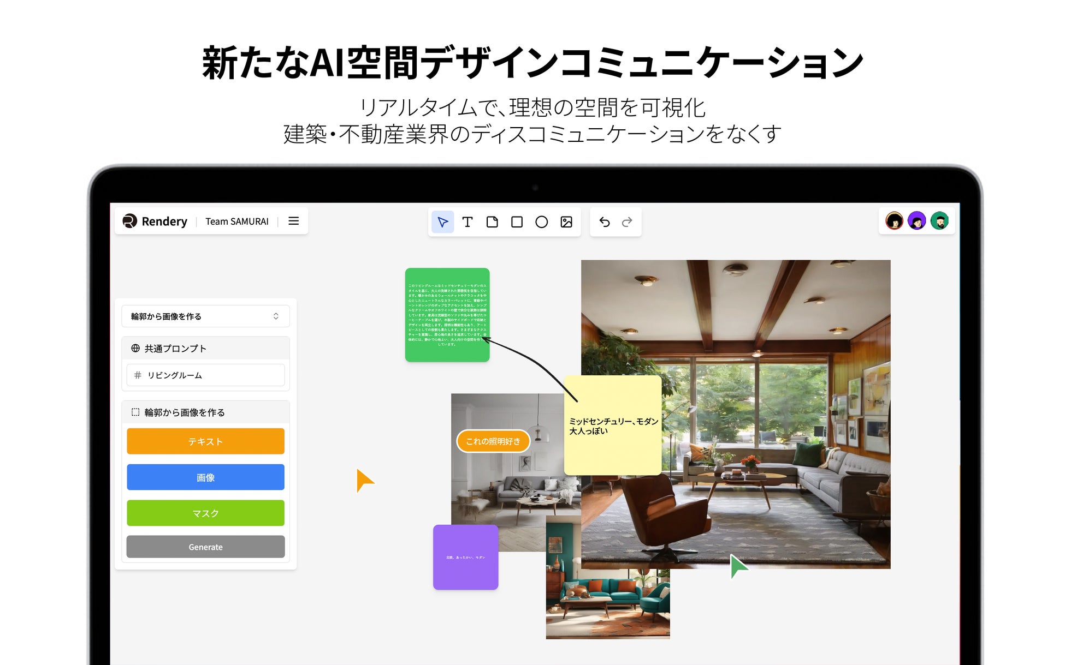Click the Team SAMURAI name
This screenshot has width=1065, height=665.
tap(236, 221)
